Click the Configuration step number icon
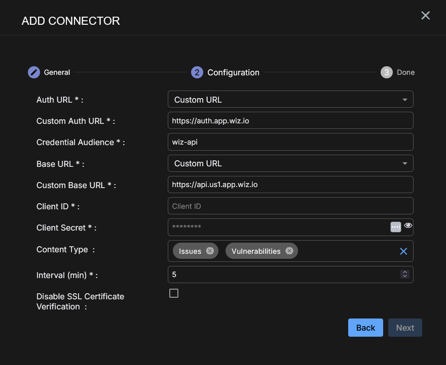Viewport: 446px width, 365px height. (197, 72)
